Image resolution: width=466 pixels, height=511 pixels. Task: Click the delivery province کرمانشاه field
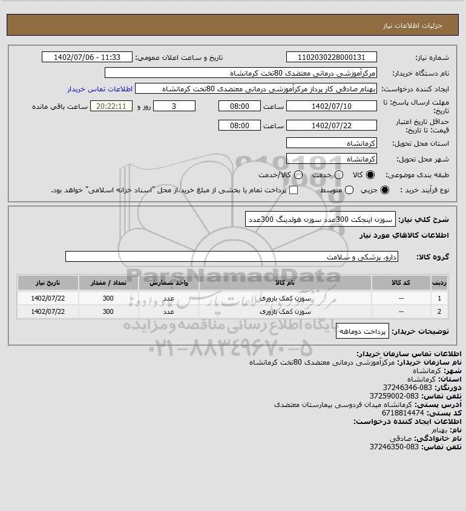(x=331, y=143)
